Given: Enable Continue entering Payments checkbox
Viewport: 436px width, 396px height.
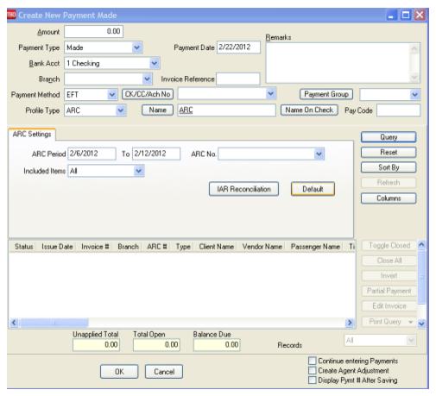Looking at the screenshot, I should (312, 361).
